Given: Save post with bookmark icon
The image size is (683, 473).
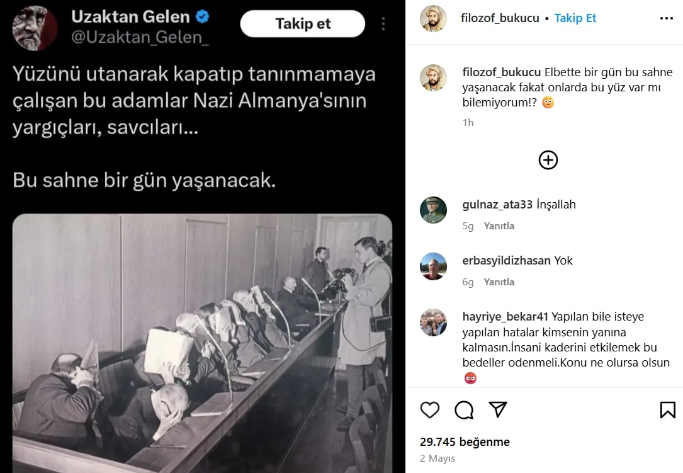Looking at the screenshot, I should coord(667,410).
